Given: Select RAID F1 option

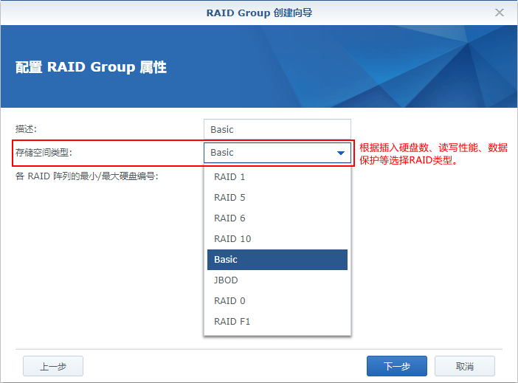Looking at the screenshot, I should coord(277,321).
